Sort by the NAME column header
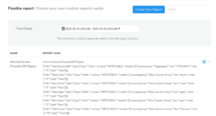The image size is (216, 116). pyautogui.click(x=14, y=53)
